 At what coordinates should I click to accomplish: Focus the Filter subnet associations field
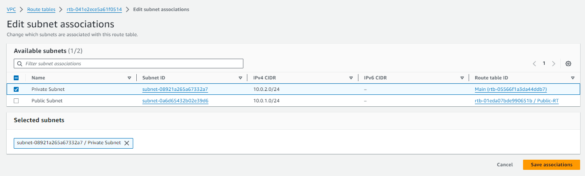pos(129,64)
